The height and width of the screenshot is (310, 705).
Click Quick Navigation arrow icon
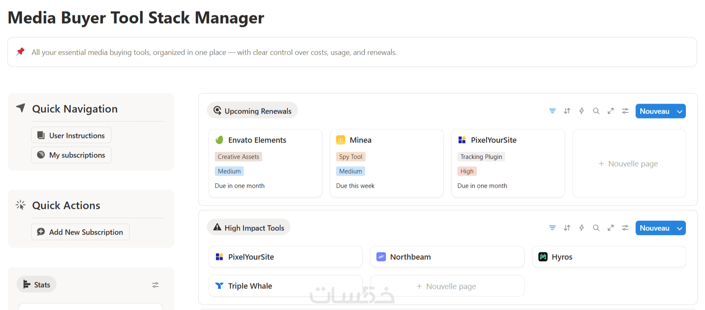[21, 108]
